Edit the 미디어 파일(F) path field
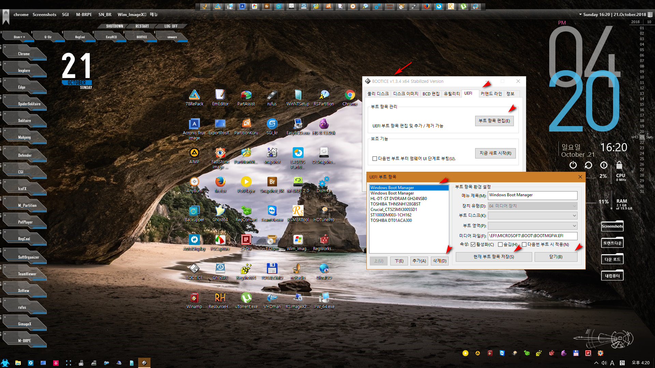The width and height of the screenshot is (655, 368). pyautogui.click(x=533, y=236)
